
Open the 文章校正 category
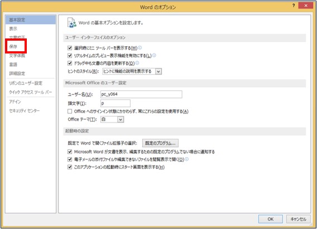[x=17, y=37]
